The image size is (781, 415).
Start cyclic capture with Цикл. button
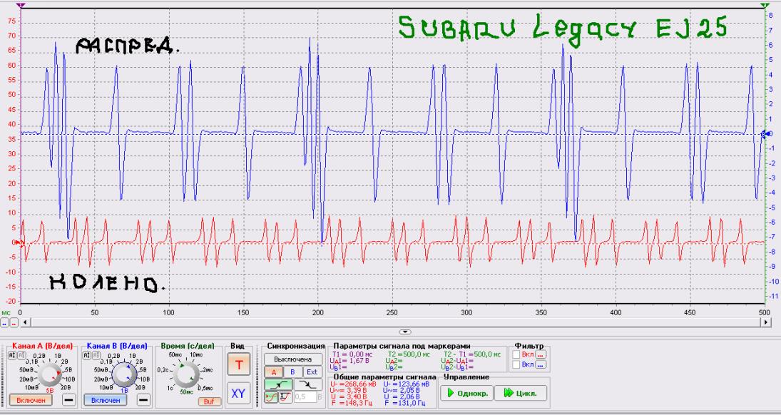pyautogui.click(x=516, y=392)
